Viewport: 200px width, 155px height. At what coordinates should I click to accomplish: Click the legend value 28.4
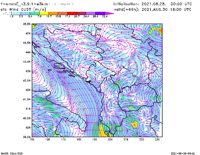(95, 16)
